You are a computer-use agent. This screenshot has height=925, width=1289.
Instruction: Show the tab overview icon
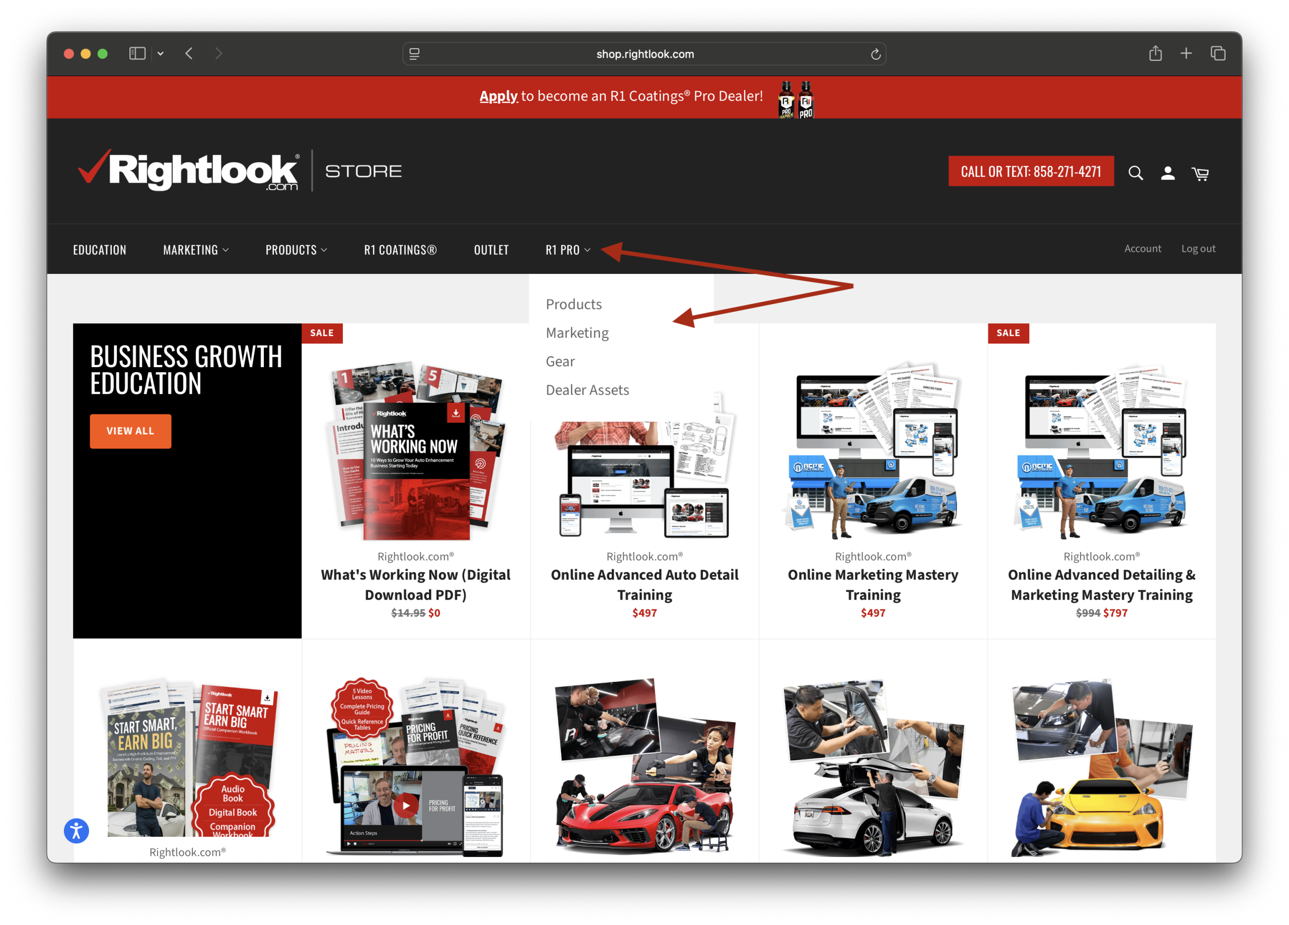point(1218,53)
